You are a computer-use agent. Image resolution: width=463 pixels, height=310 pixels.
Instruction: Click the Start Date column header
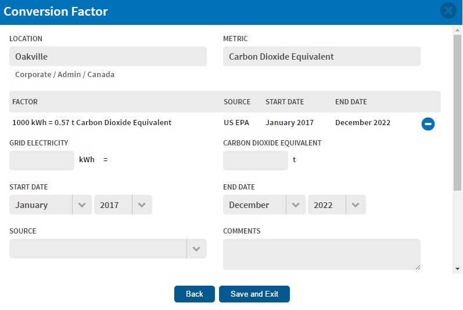285,102
